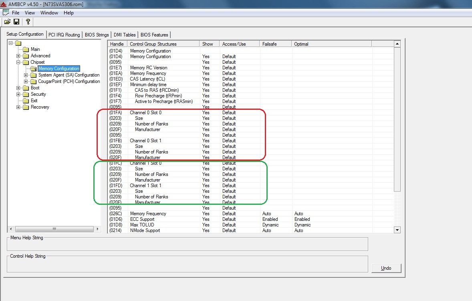Click the Open ROM file toolbar icon
This screenshot has height=301, width=472.
coord(7,22)
